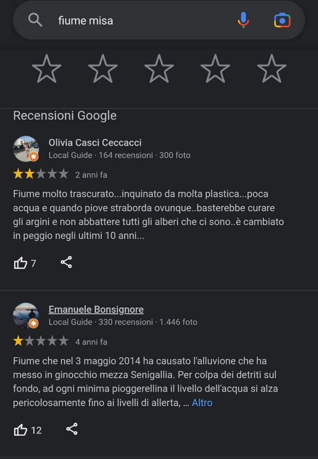The image size is (318, 459).
Task: Tap the Recensioni Google heading
Action: tap(65, 116)
